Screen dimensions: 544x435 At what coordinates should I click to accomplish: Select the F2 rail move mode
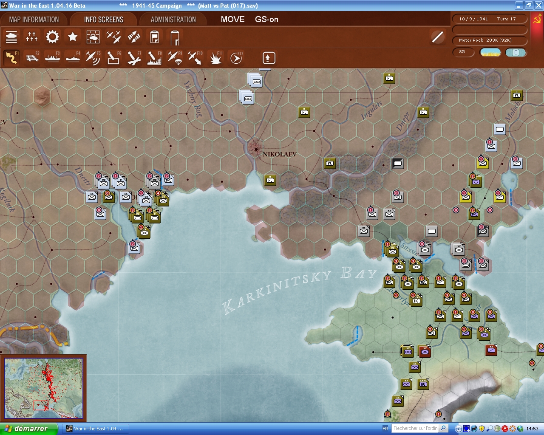pos(32,58)
